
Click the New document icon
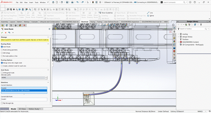57,2
